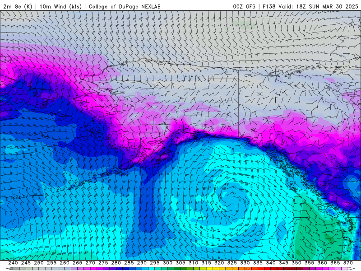Click the 330 value on color scale

(245, 263)
